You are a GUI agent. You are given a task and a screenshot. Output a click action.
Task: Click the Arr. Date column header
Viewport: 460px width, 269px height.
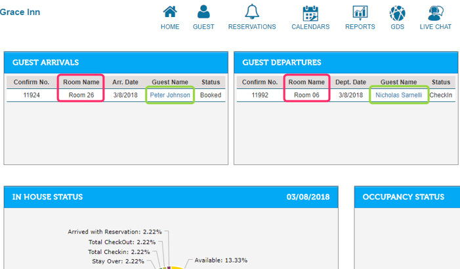[125, 82]
